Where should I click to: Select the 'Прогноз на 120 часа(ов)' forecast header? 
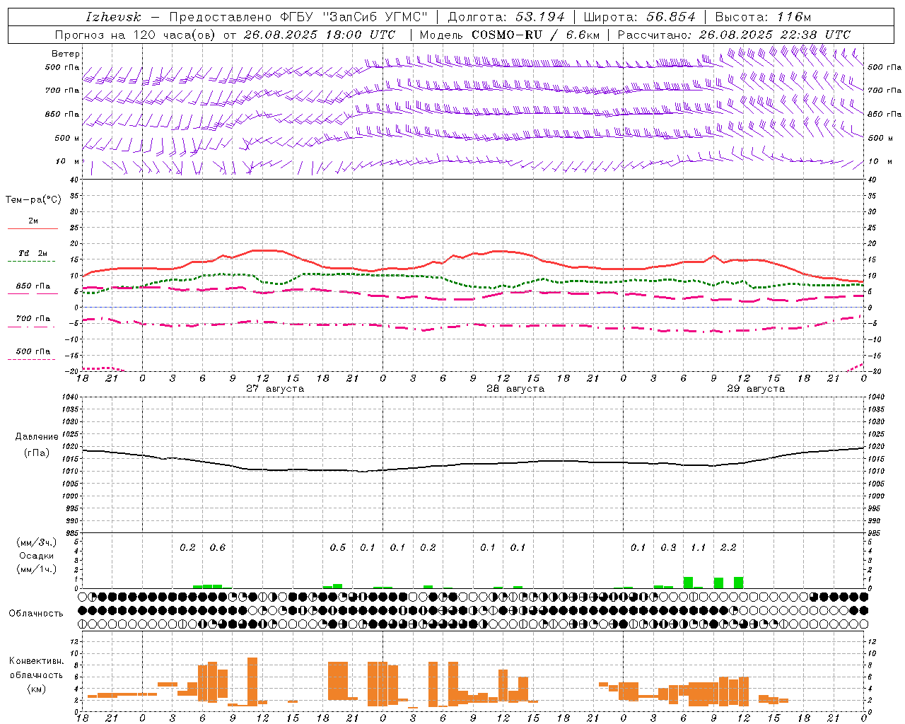136,35
